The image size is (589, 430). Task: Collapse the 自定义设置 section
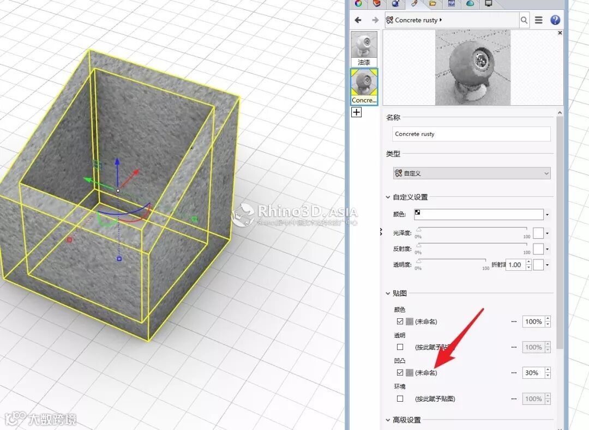coord(388,197)
